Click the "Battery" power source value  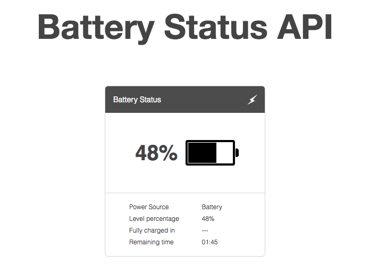[212, 207]
